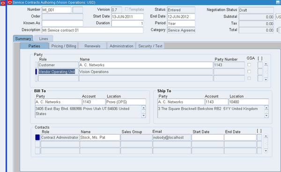Click the Subtotal amount field
Viewport: 281px width, 172px height.
pos(256,17)
